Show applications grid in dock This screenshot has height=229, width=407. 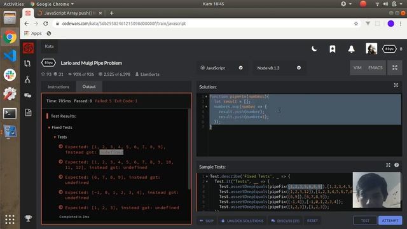(x=10, y=219)
